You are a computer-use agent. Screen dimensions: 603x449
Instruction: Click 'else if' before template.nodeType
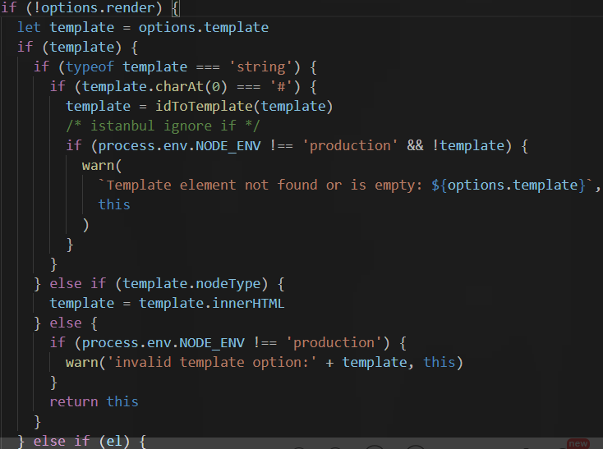[78, 284]
